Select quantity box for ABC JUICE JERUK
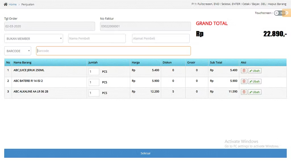The image size is (291, 164). 94,72
